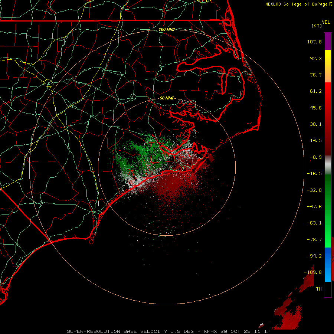Select the 30.1 velocity scale value
The height and width of the screenshot is (334, 334).
click(x=316, y=124)
